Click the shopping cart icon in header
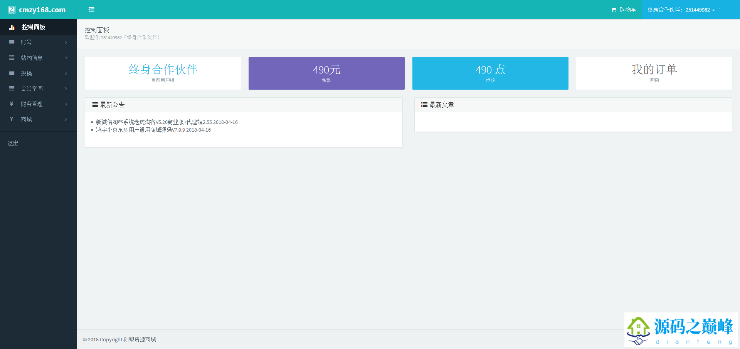The width and height of the screenshot is (740, 349). (613, 10)
